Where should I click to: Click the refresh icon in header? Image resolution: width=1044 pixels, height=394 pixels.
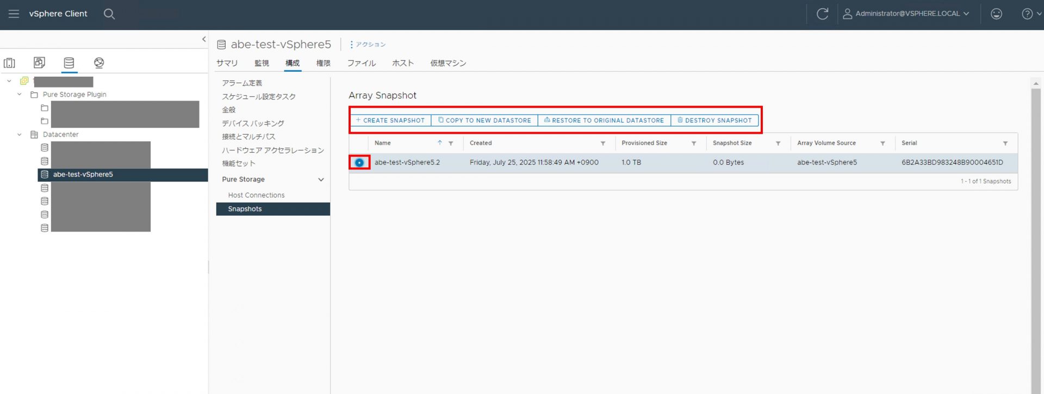coord(822,14)
